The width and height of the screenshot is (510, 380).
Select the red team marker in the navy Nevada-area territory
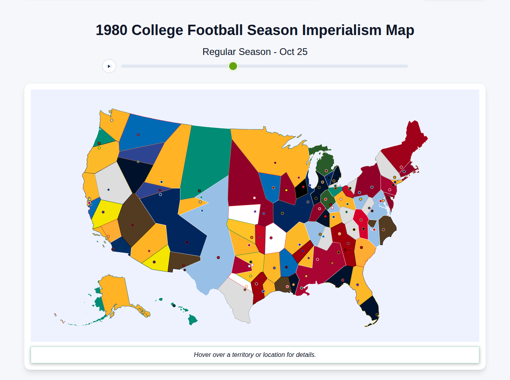tap(186, 241)
